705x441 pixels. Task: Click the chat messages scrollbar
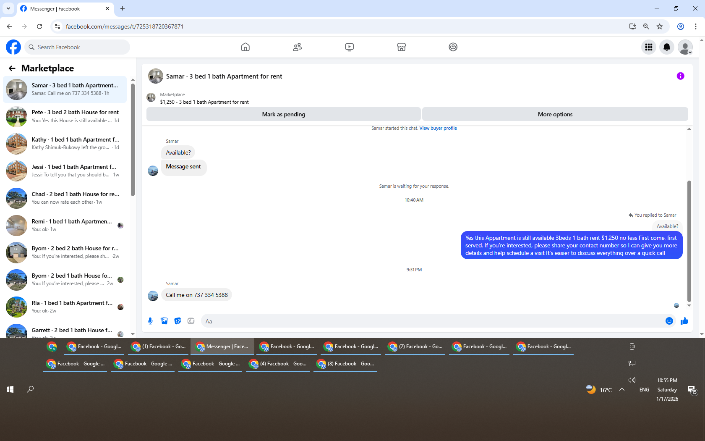tap(689, 241)
